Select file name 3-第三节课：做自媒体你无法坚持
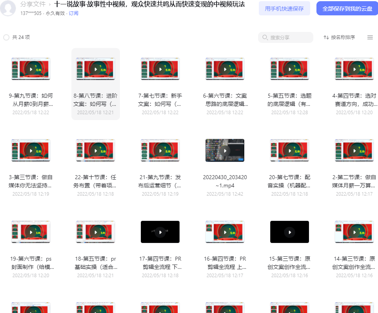 (31, 182)
